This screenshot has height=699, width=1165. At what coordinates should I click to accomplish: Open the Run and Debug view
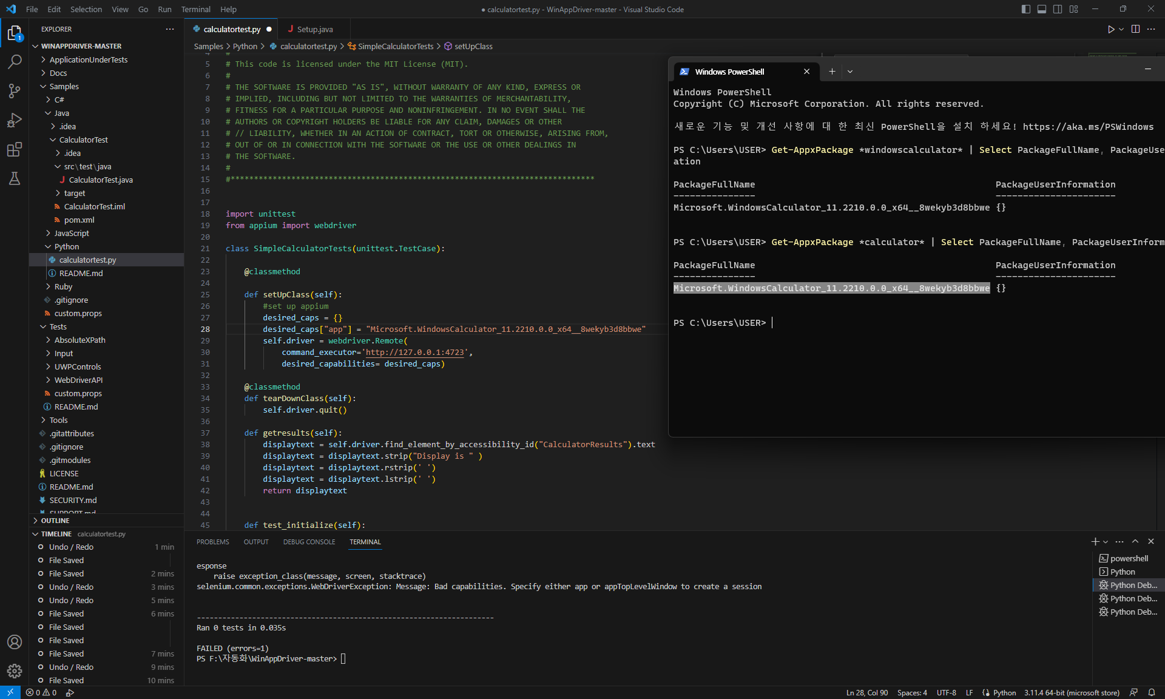tap(15, 120)
